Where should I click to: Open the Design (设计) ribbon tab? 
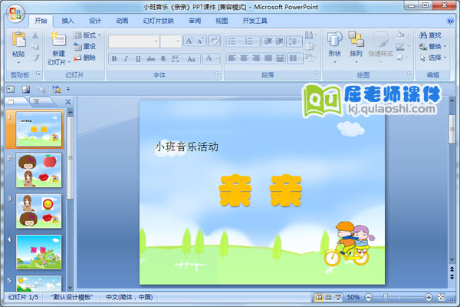tap(95, 21)
